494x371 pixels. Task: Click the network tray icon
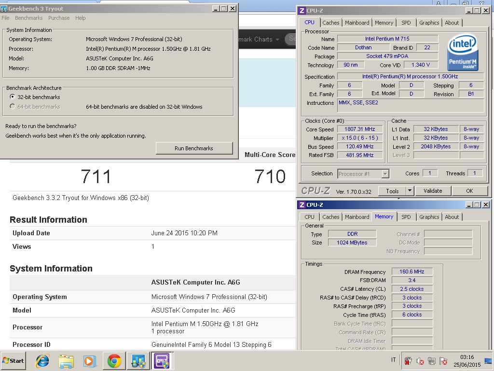tap(432, 360)
